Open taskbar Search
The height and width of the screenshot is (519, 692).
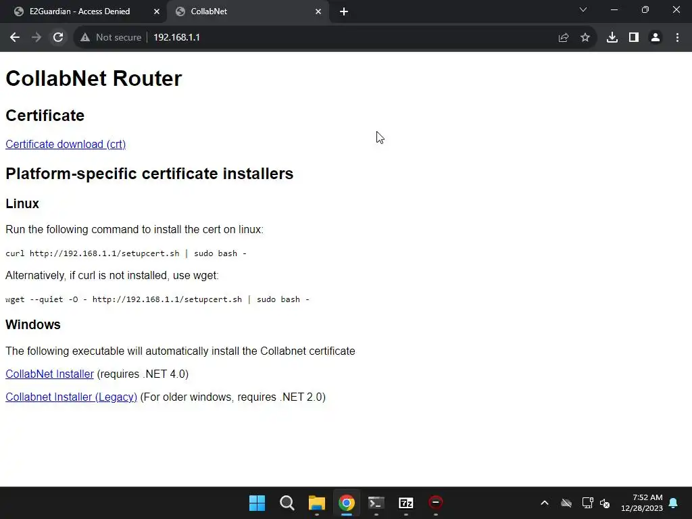(x=287, y=503)
